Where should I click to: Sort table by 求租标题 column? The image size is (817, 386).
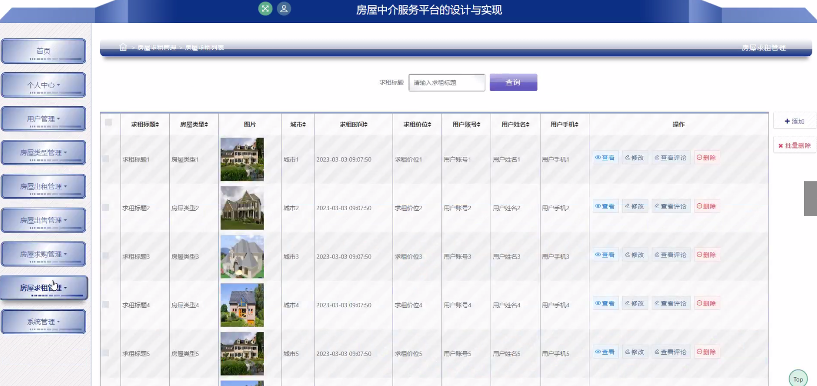point(145,125)
